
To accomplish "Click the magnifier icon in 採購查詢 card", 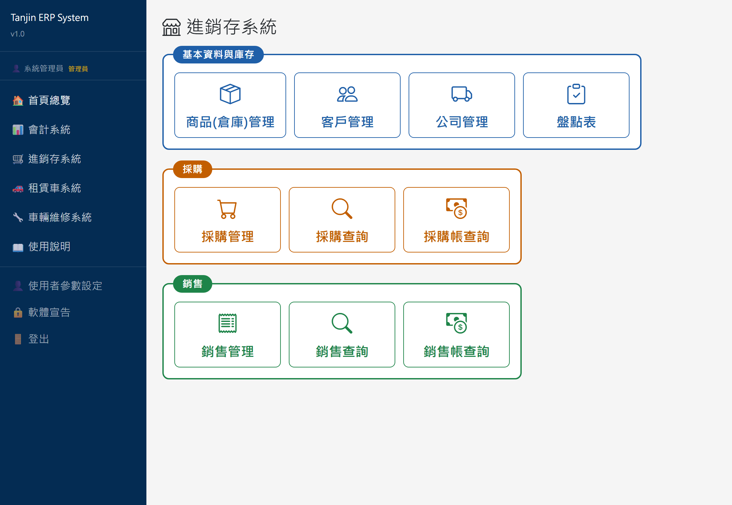I will [x=342, y=209].
